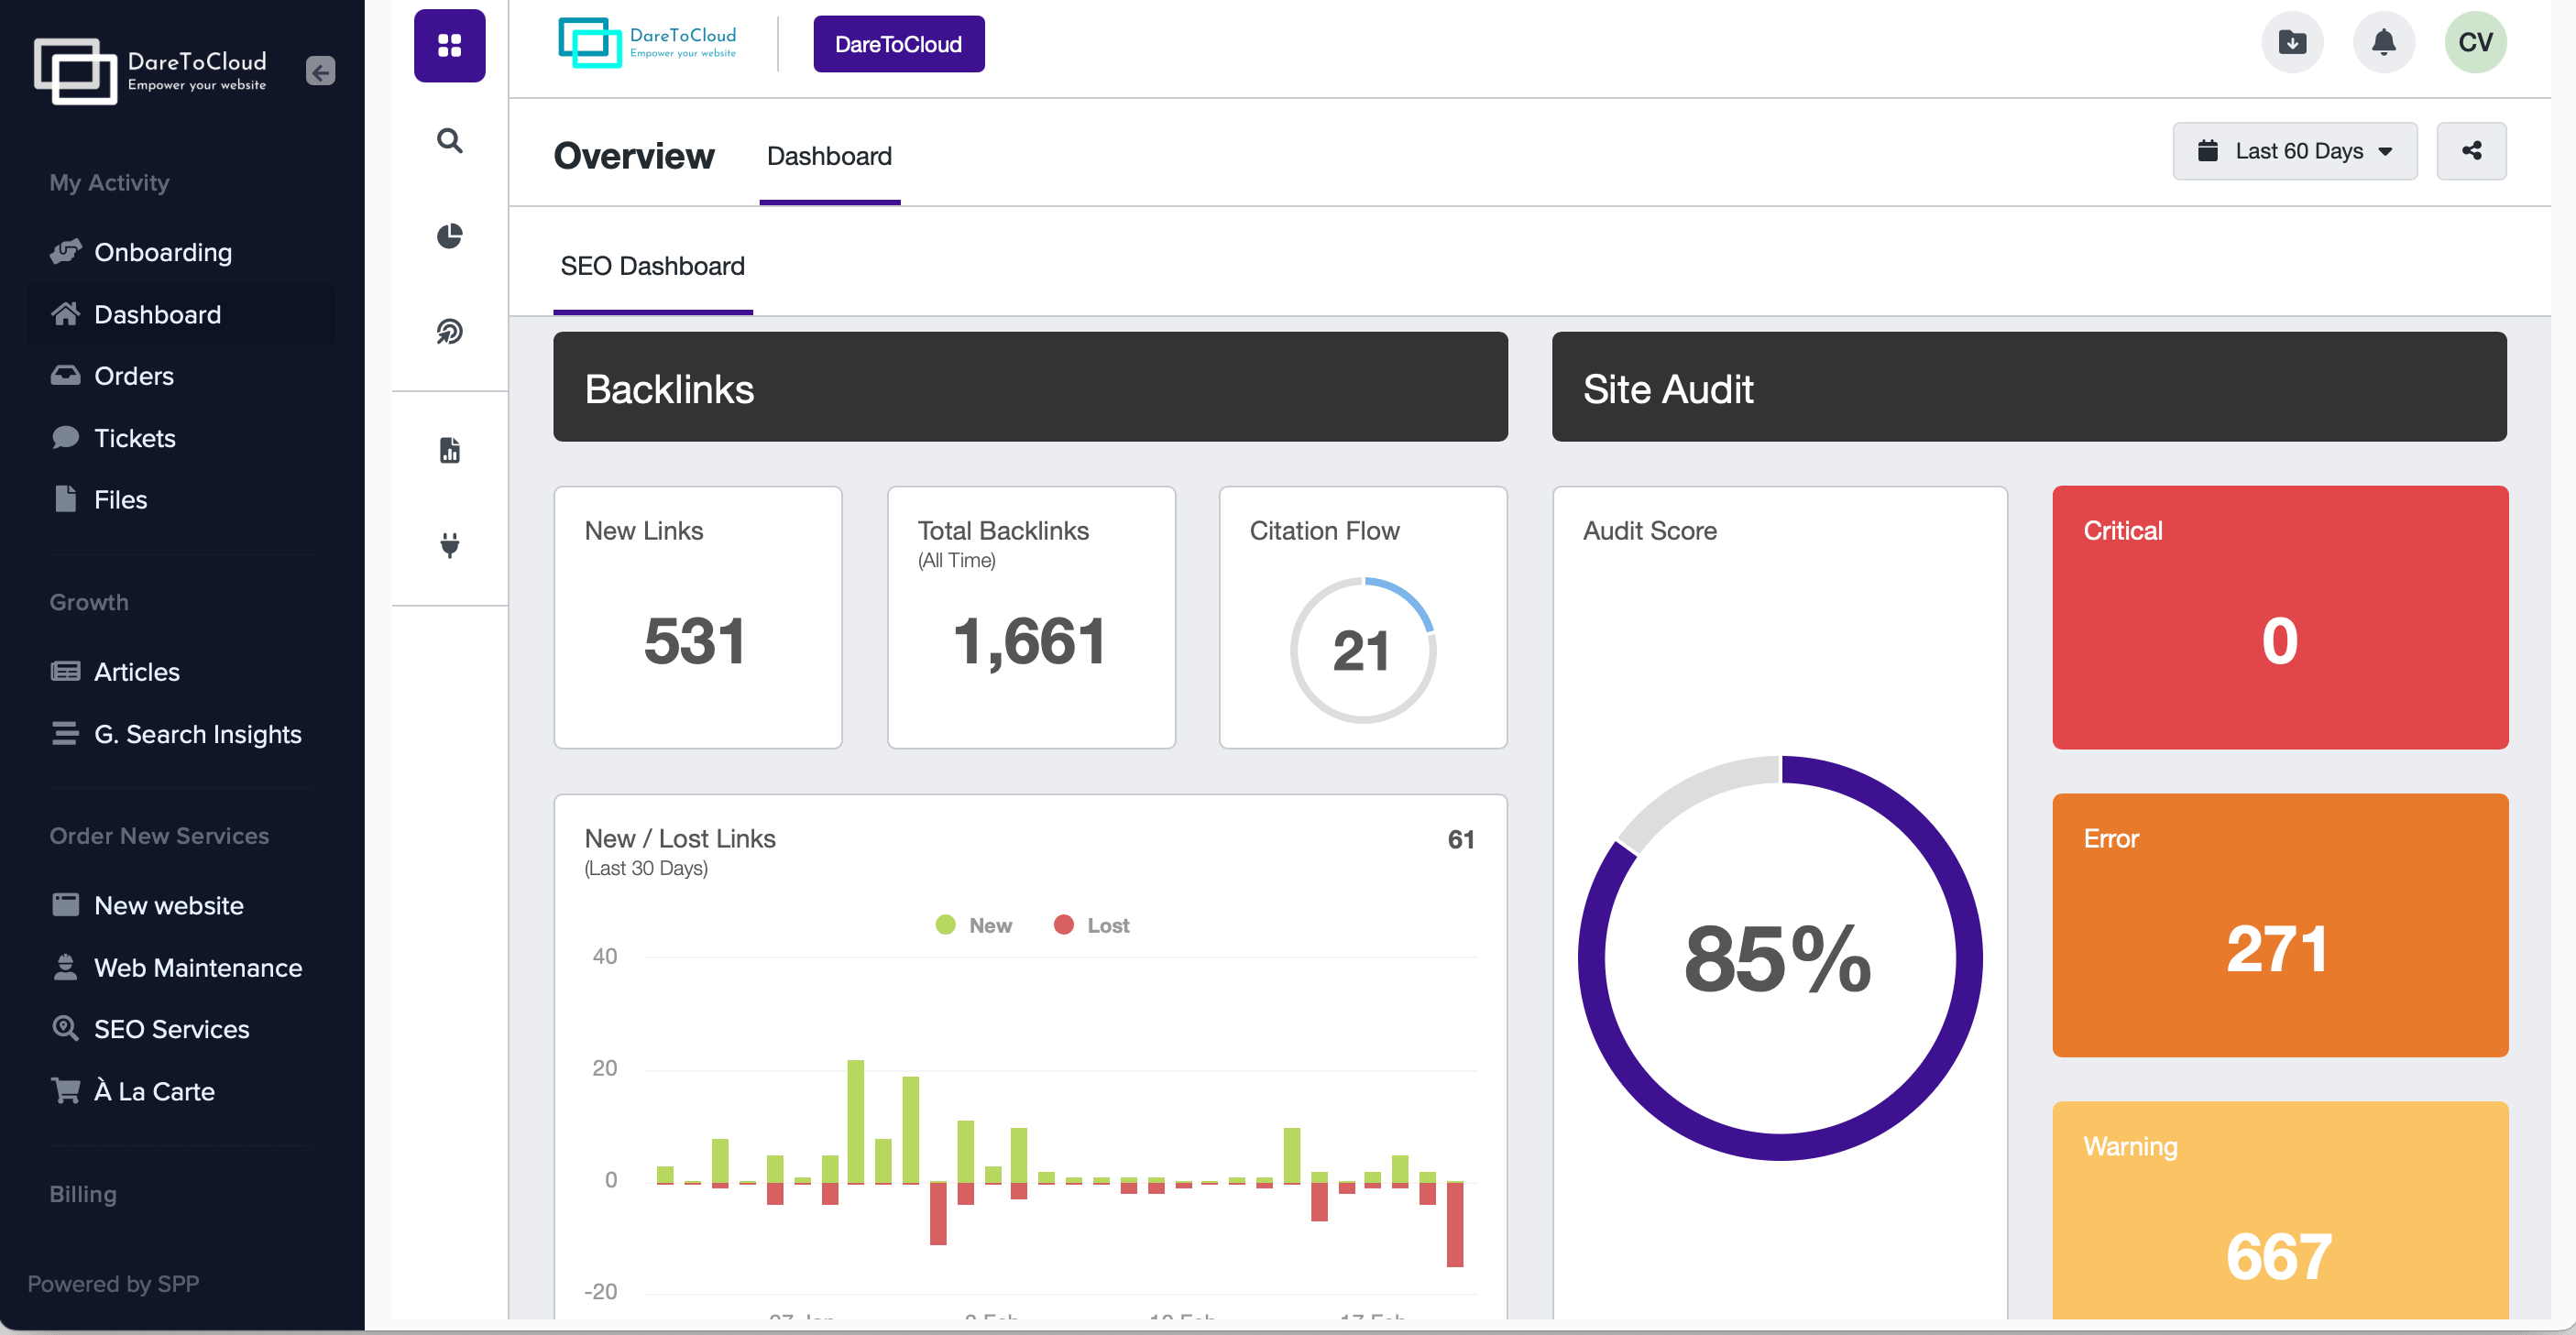Open the Last 60 Days dropdown
The height and width of the screenshot is (1335, 2576).
tap(2294, 151)
